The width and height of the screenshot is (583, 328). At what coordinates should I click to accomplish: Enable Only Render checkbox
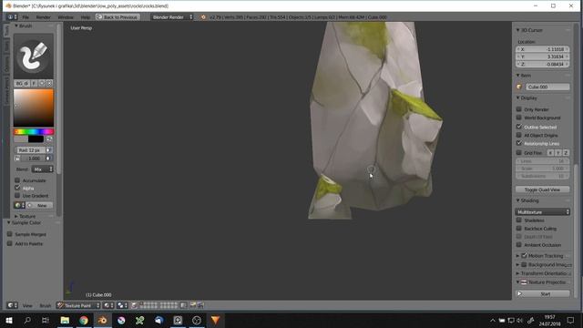coord(519,109)
